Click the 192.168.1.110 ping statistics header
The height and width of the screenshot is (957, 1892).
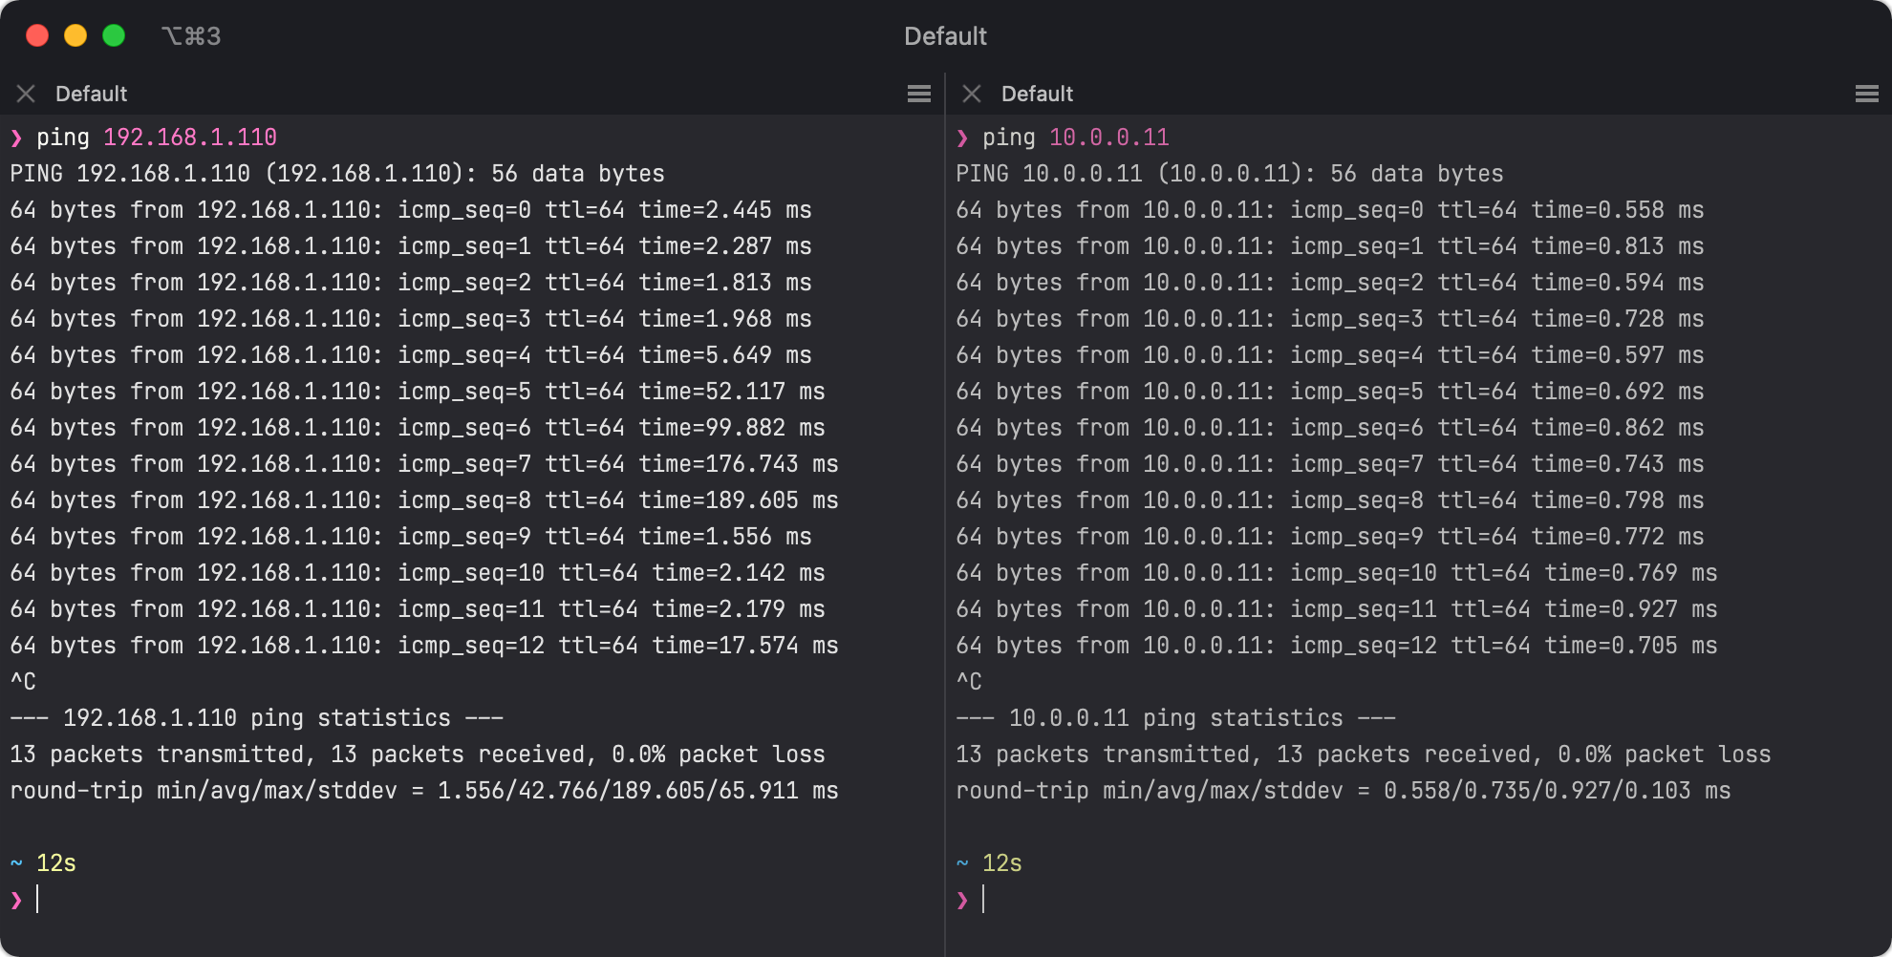(x=256, y=718)
